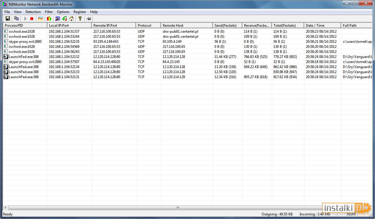Image resolution: width=375 pixels, height=219 pixels.
Task: Select LaunchPad.exe:388 row with port 52133
Action: 187,72
